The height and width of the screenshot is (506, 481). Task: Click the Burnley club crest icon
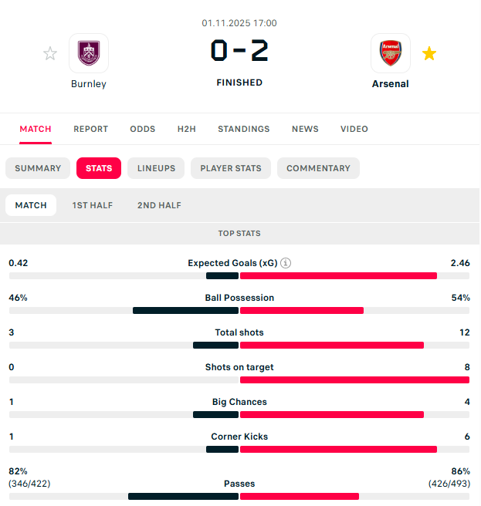pos(89,53)
